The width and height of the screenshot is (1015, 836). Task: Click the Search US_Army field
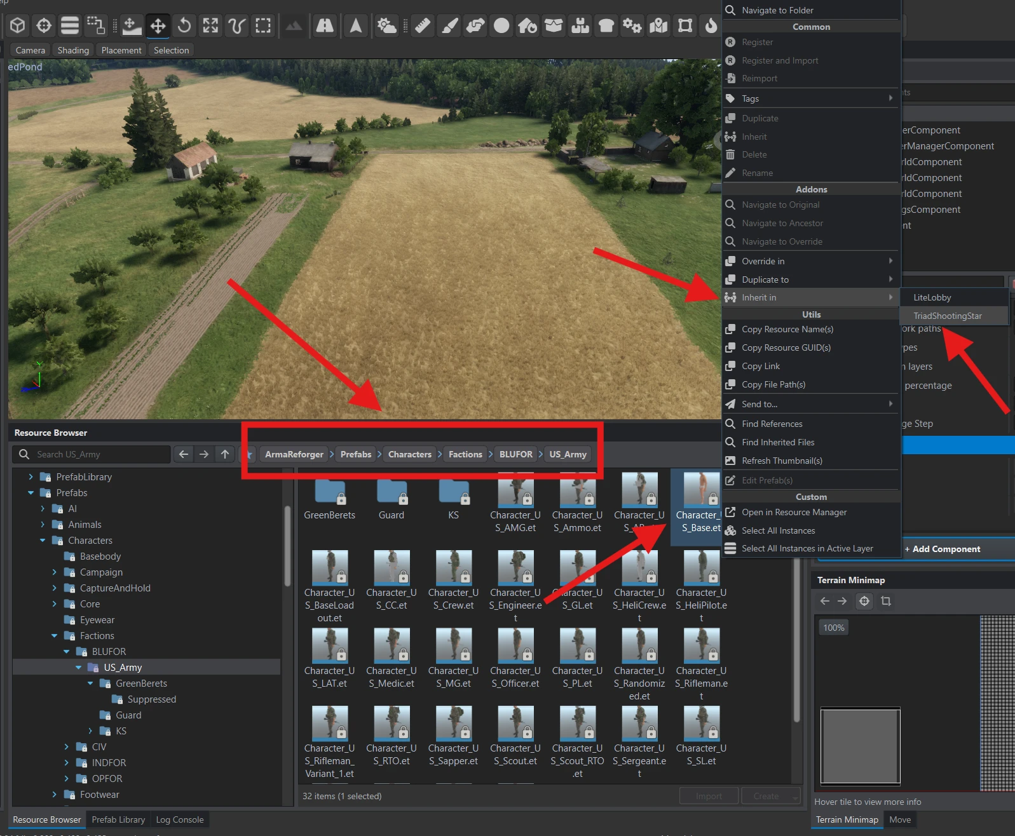pos(92,454)
